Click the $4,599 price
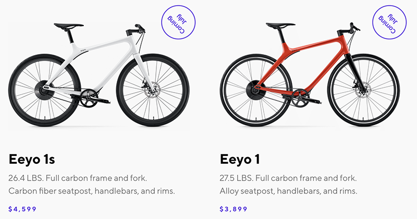The image size is (417, 219). coord(22,209)
